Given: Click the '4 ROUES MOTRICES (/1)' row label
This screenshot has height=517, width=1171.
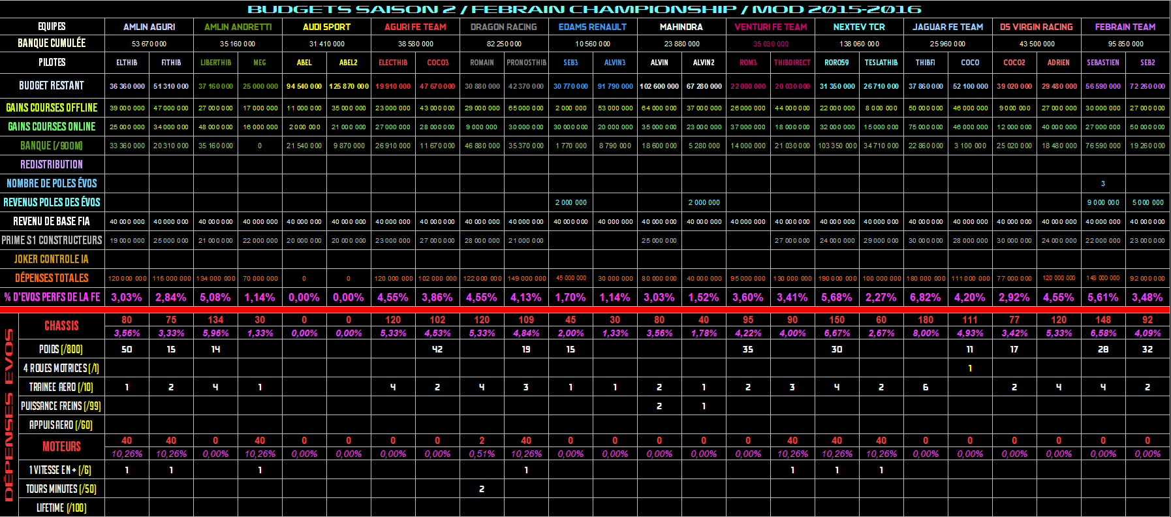Looking at the screenshot, I should (x=61, y=368).
